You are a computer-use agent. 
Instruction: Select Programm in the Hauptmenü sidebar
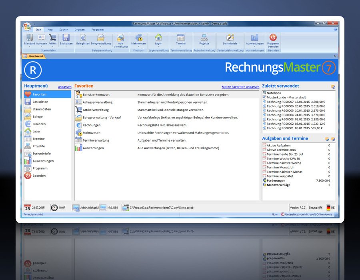point(48,168)
